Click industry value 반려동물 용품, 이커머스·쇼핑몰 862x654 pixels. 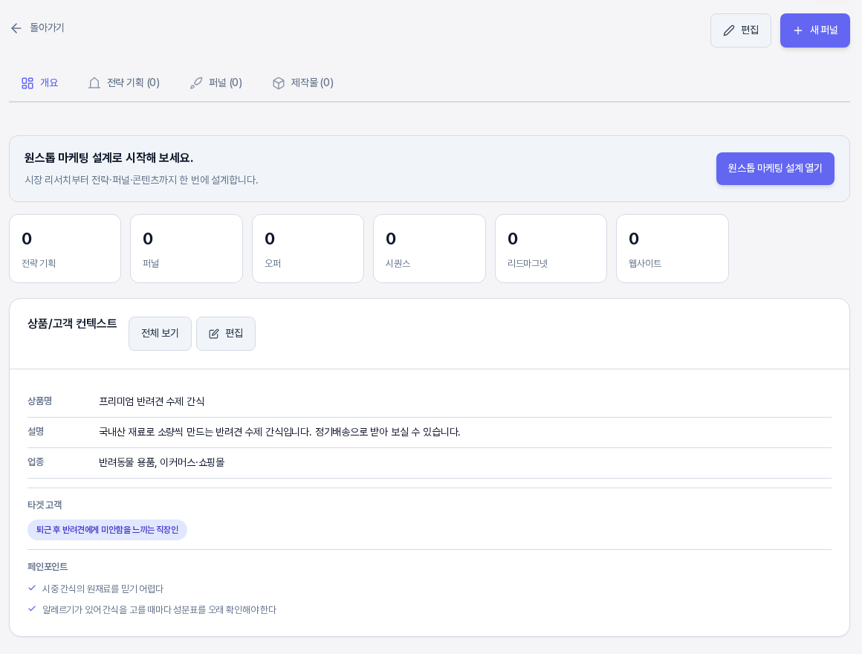(162, 463)
